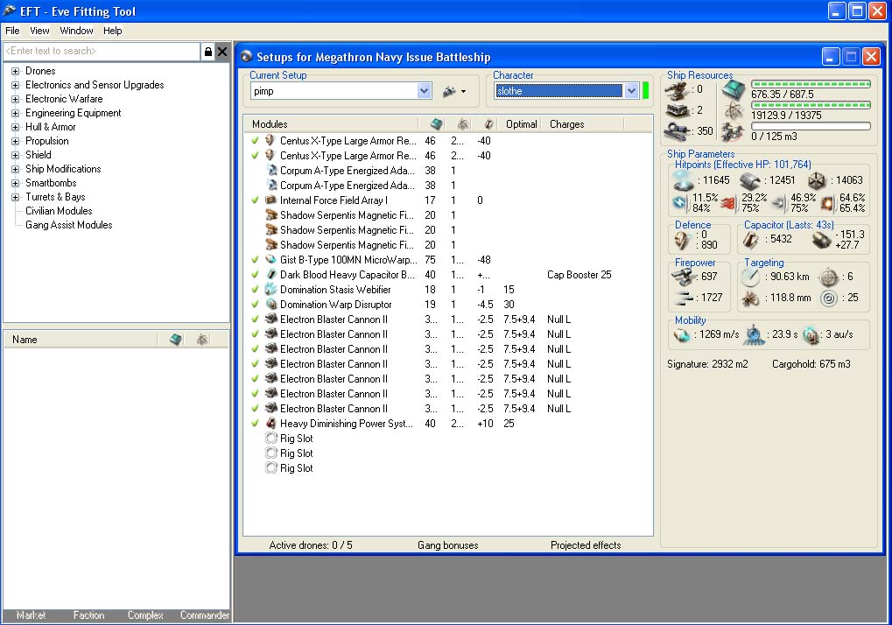Click the scan resolution icon showing 118.8 mm
Image resolution: width=892 pixels, height=625 pixels.
(750, 298)
